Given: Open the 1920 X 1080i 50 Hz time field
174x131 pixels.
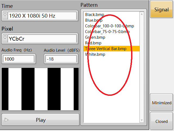Looking at the screenshot, I should (42, 16).
